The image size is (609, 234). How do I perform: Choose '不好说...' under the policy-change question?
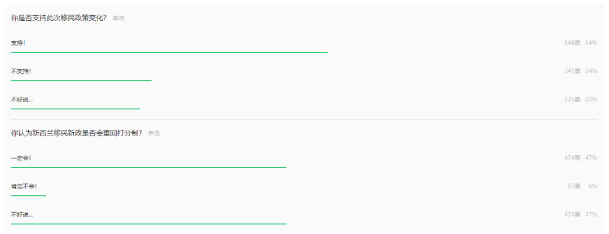pos(22,100)
